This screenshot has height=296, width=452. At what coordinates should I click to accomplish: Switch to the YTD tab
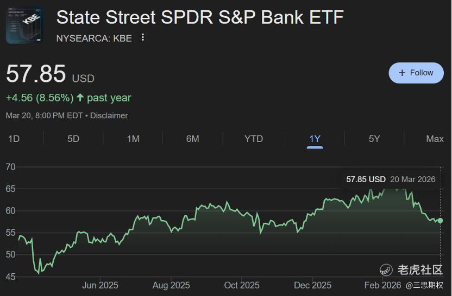click(254, 139)
